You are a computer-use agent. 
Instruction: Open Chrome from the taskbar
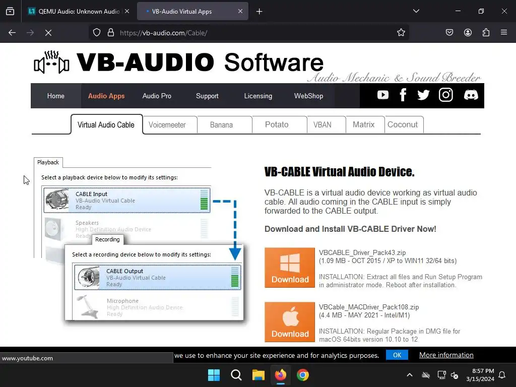(303, 375)
